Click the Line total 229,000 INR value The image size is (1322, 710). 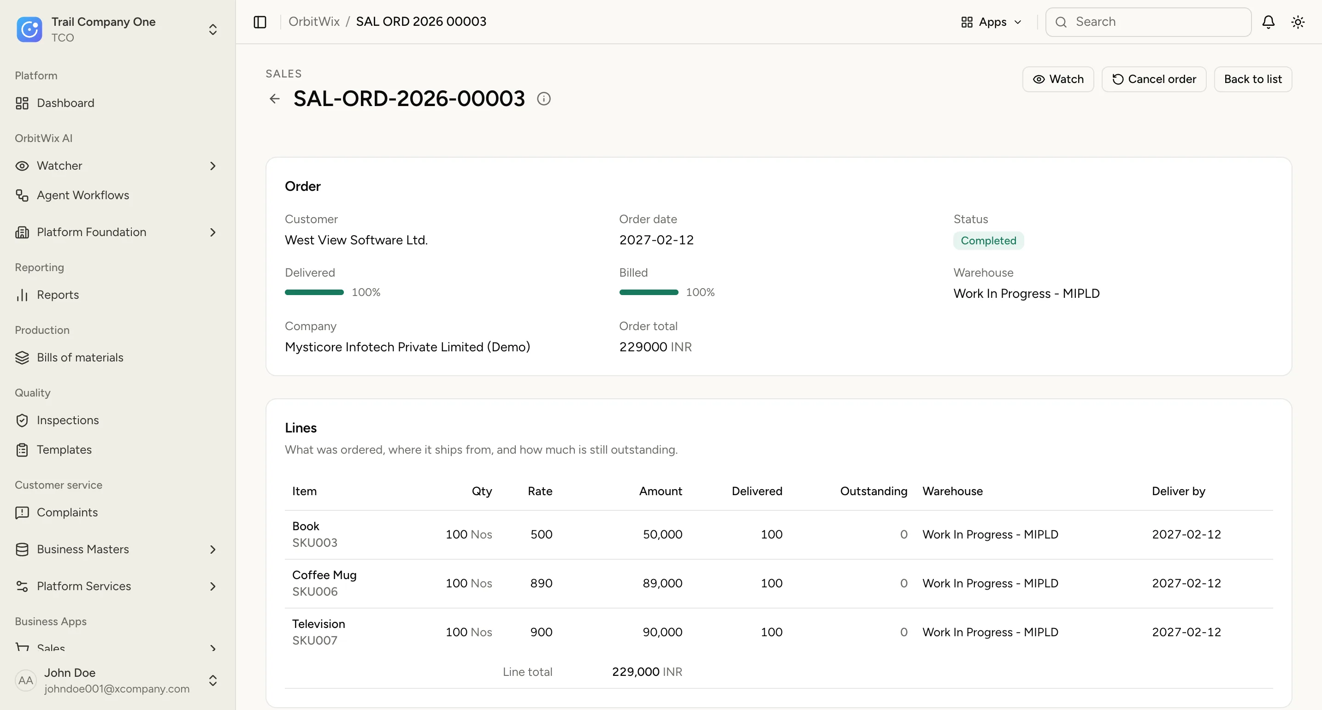click(x=647, y=672)
